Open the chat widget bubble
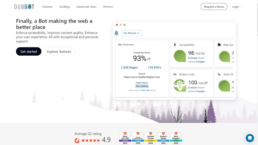 coord(250,138)
